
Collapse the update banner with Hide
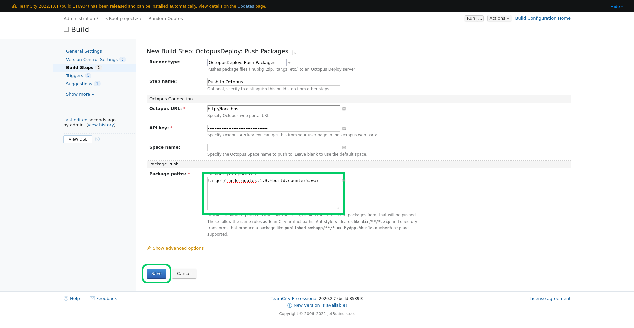click(x=616, y=6)
